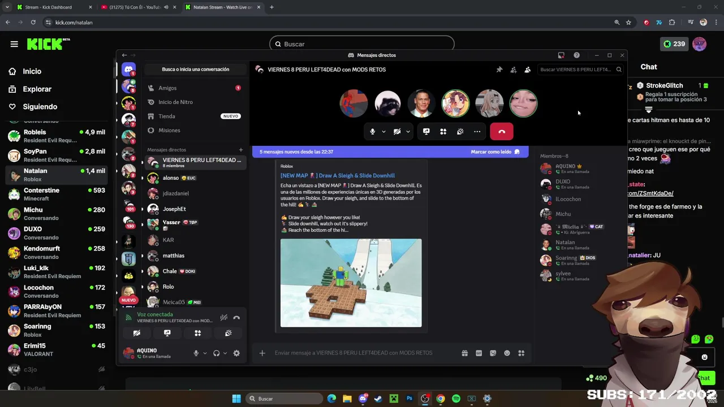The width and height of the screenshot is (724, 407).
Task: Open jdiazdaniel direct message
Action: pos(194,193)
